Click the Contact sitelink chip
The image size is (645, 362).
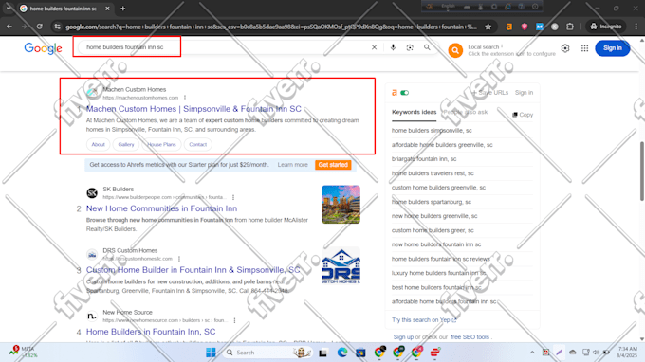tap(197, 145)
